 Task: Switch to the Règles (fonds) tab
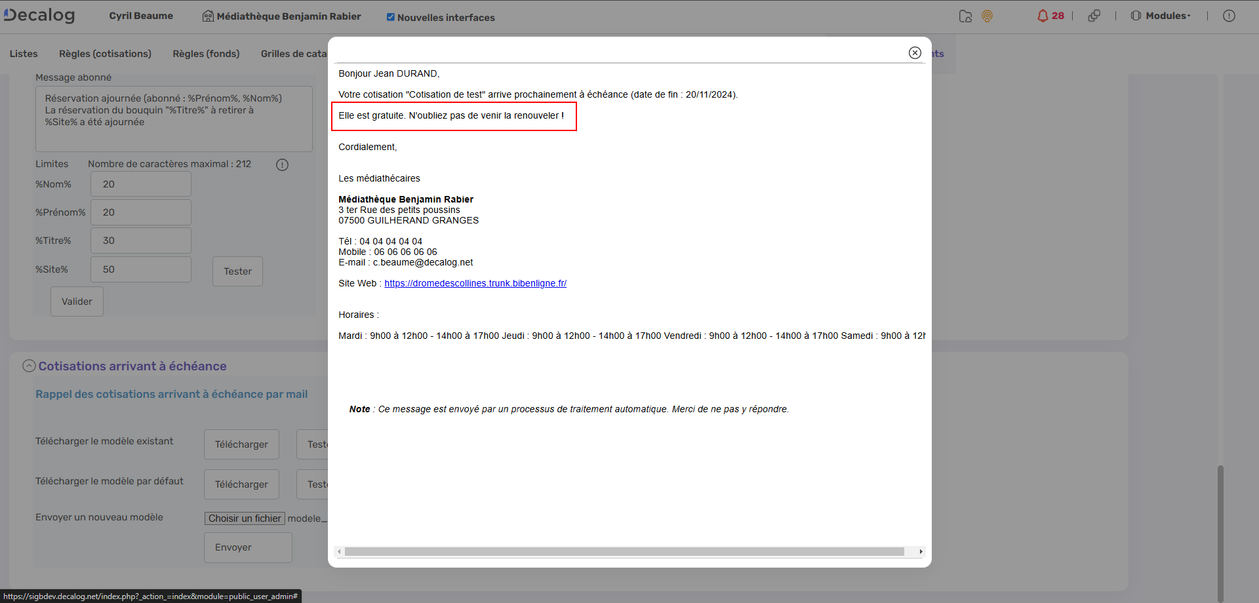206,54
